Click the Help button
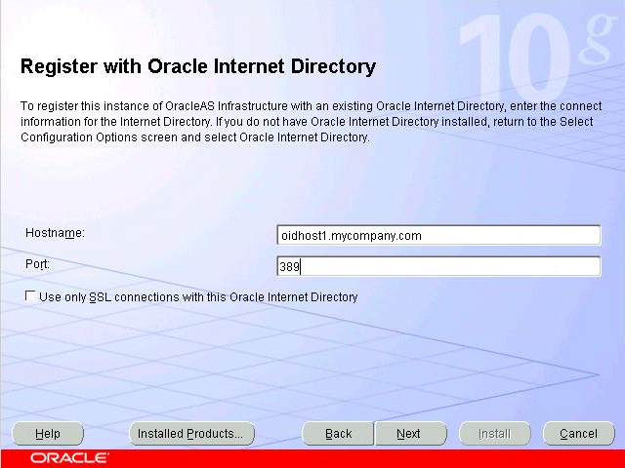Screen dimensions: 625x468 tap(48, 433)
